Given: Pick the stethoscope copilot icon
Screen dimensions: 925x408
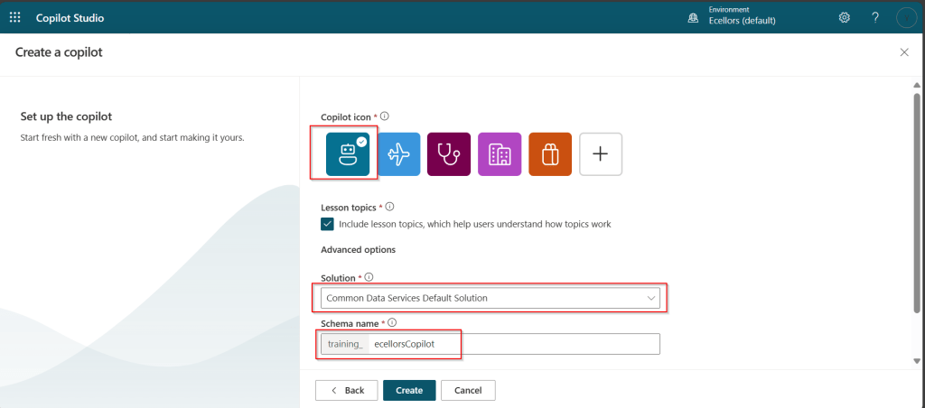Looking at the screenshot, I should (x=449, y=154).
